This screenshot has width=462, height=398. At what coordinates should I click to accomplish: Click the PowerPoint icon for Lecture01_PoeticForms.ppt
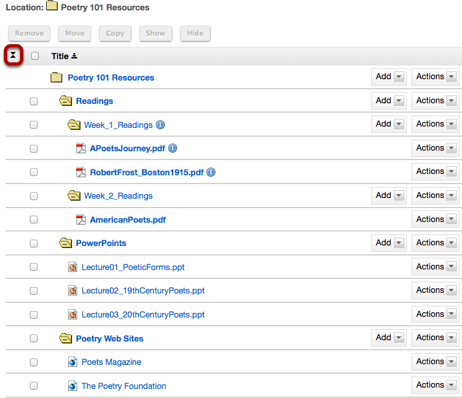(73, 267)
